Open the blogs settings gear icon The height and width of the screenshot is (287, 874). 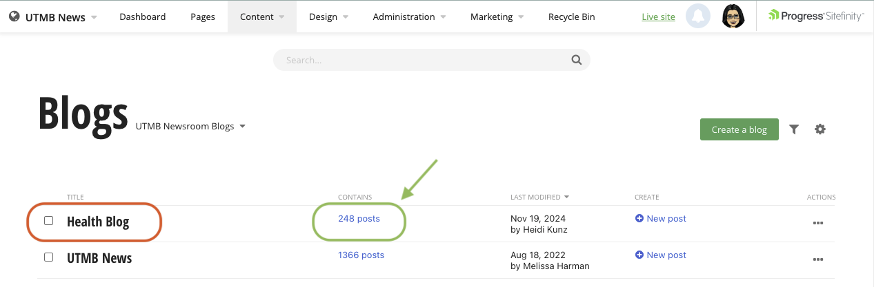pos(820,129)
